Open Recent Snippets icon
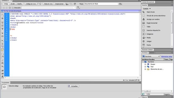 [2, 63]
